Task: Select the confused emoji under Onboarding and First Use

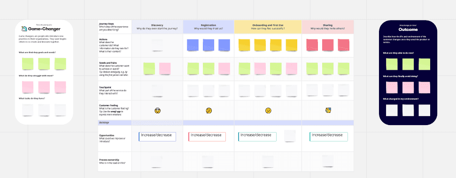Action: [268, 111]
